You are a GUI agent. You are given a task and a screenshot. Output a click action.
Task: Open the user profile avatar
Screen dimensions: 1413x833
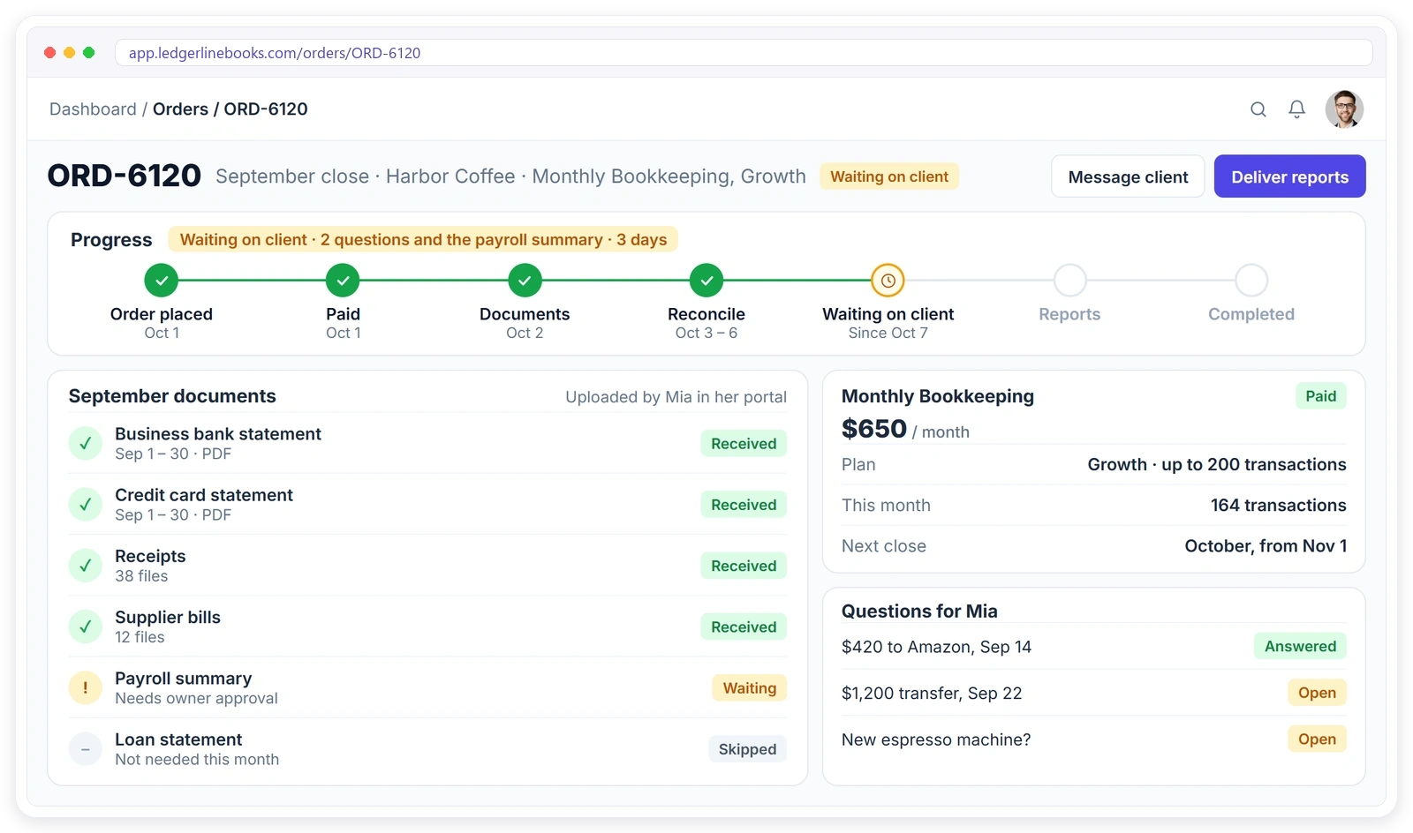[1344, 109]
